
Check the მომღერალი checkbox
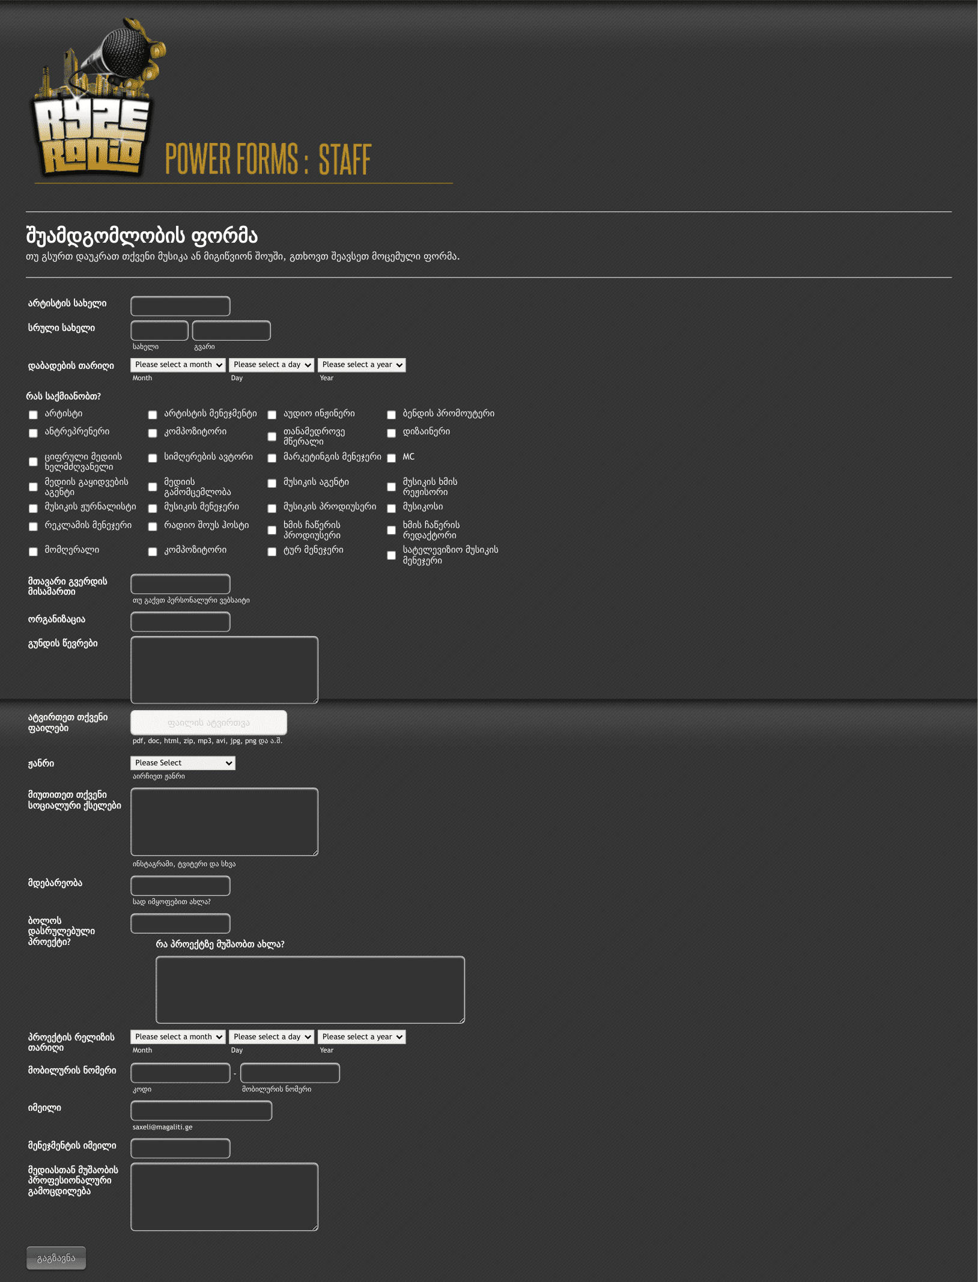point(33,551)
